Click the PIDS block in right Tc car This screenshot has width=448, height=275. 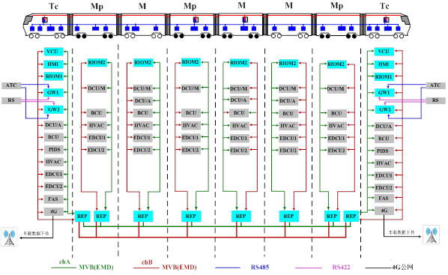click(x=384, y=151)
